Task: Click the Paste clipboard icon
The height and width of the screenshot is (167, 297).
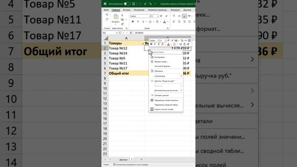Action: (x=116, y=17)
